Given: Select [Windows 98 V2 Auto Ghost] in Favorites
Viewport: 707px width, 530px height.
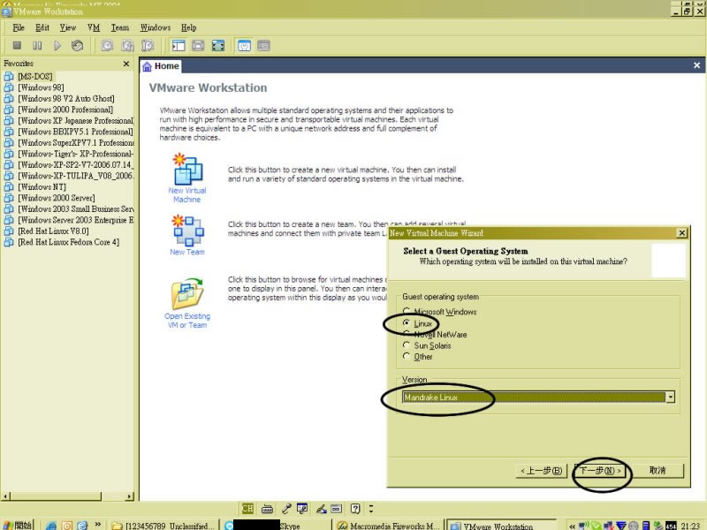Looking at the screenshot, I should [x=66, y=99].
